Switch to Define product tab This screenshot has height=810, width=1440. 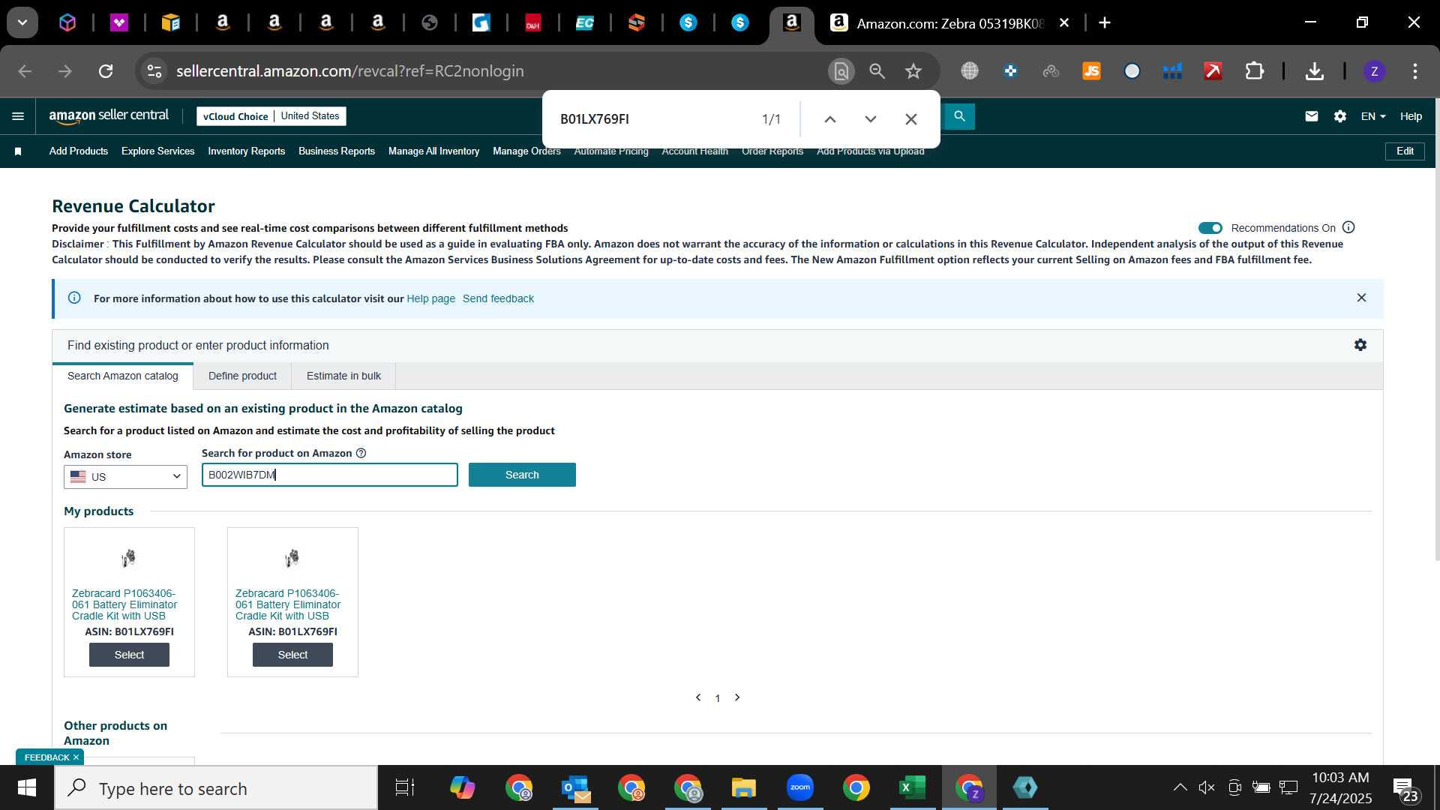(x=242, y=376)
